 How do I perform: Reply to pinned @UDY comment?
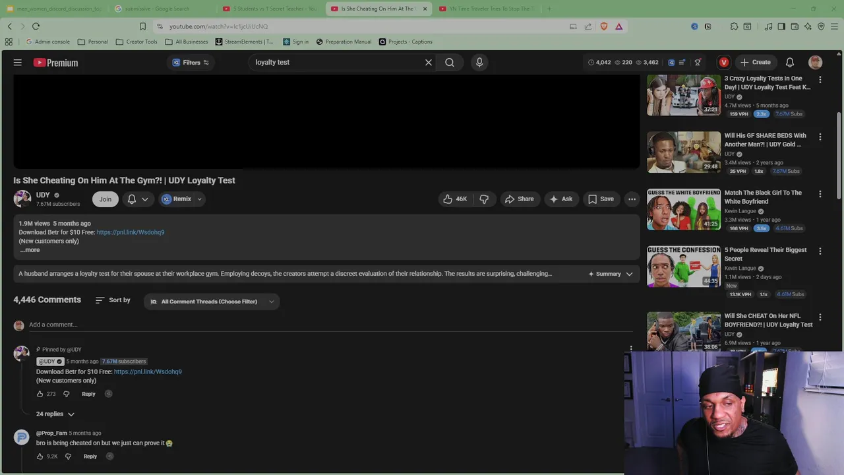point(88,394)
